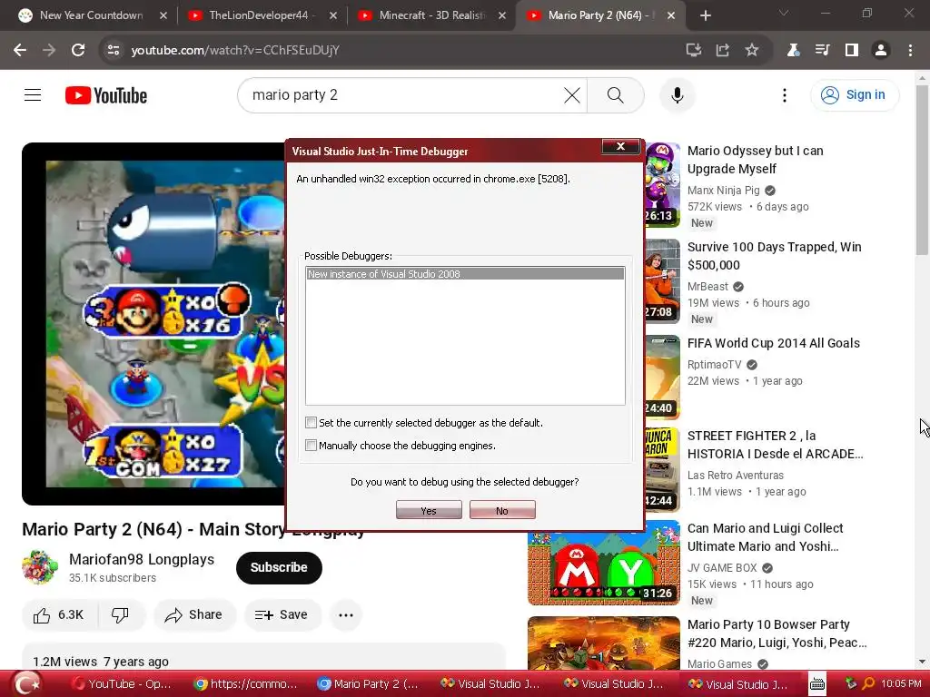Check 'Manually choose the debugging engines'
Screen dimensions: 930x697
(x=311, y=445)
